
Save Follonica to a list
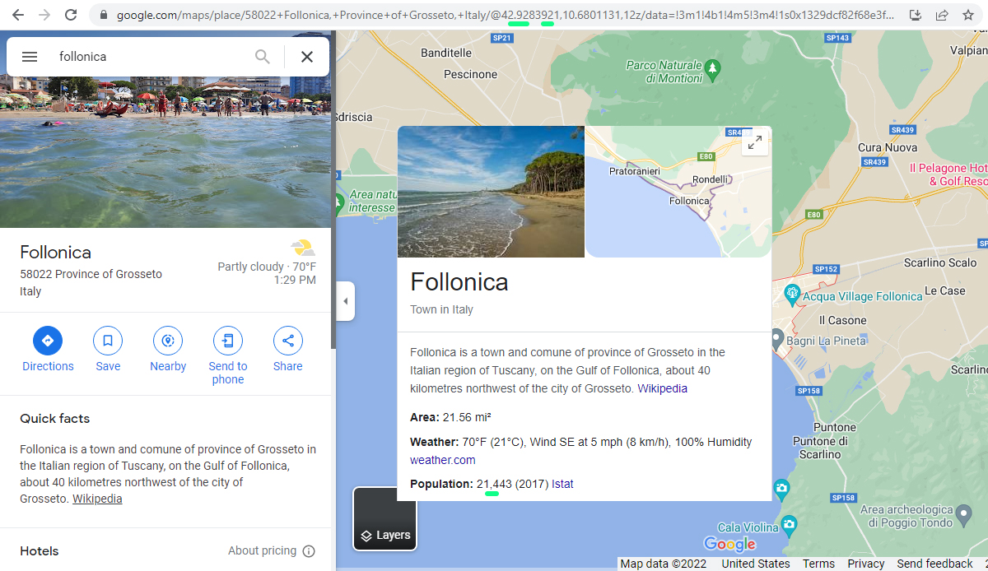tap(107, 341)
